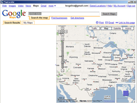The image size is (137, 103).
Task: Open Terms of Use link
Action: (109, 101)
